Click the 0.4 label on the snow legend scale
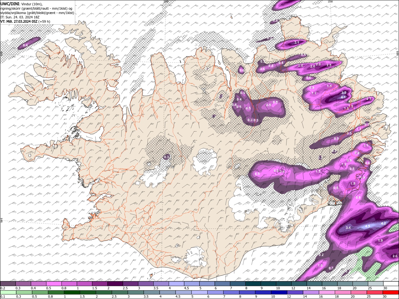 [x=33, y=288]
